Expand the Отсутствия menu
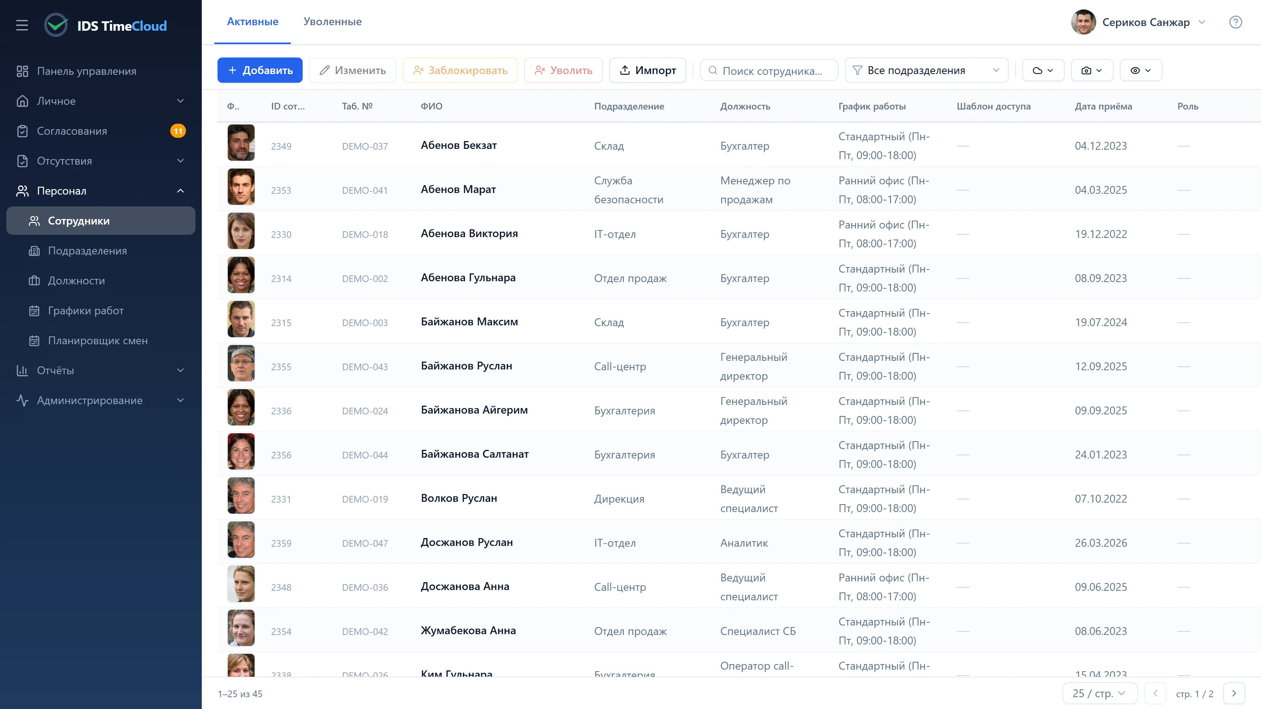The width and height of the screenshot is (1261, 709). coord(101,160)
